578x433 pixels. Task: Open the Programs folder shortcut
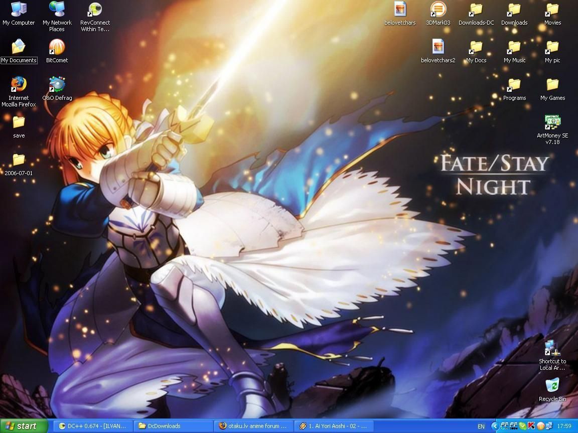click(x=514, y=89)
